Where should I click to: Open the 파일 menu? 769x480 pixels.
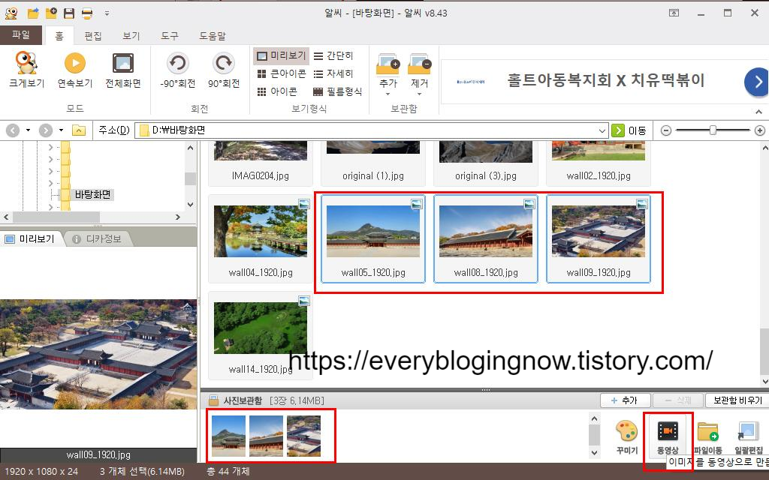click(20, 34)
